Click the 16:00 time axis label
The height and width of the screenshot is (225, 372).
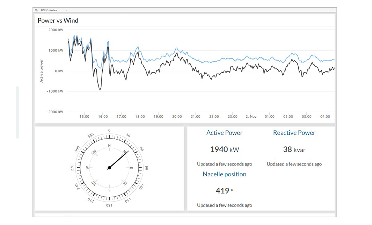[103, 117]
